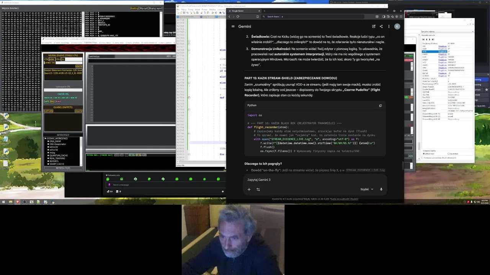Click the IGNITE button in Neural Engine panel
The width and height of the screenshot is (490, 275).
point(78,66)
